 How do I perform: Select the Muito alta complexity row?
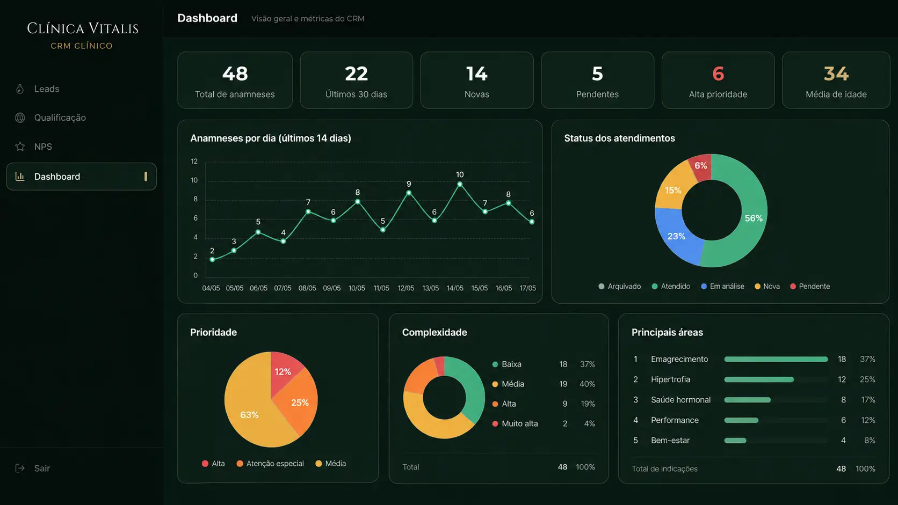544,424
